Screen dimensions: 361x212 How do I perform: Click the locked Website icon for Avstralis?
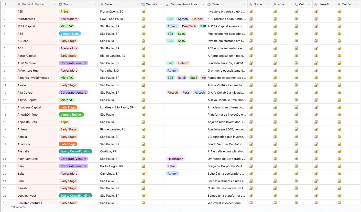click(x=143, y=151)
